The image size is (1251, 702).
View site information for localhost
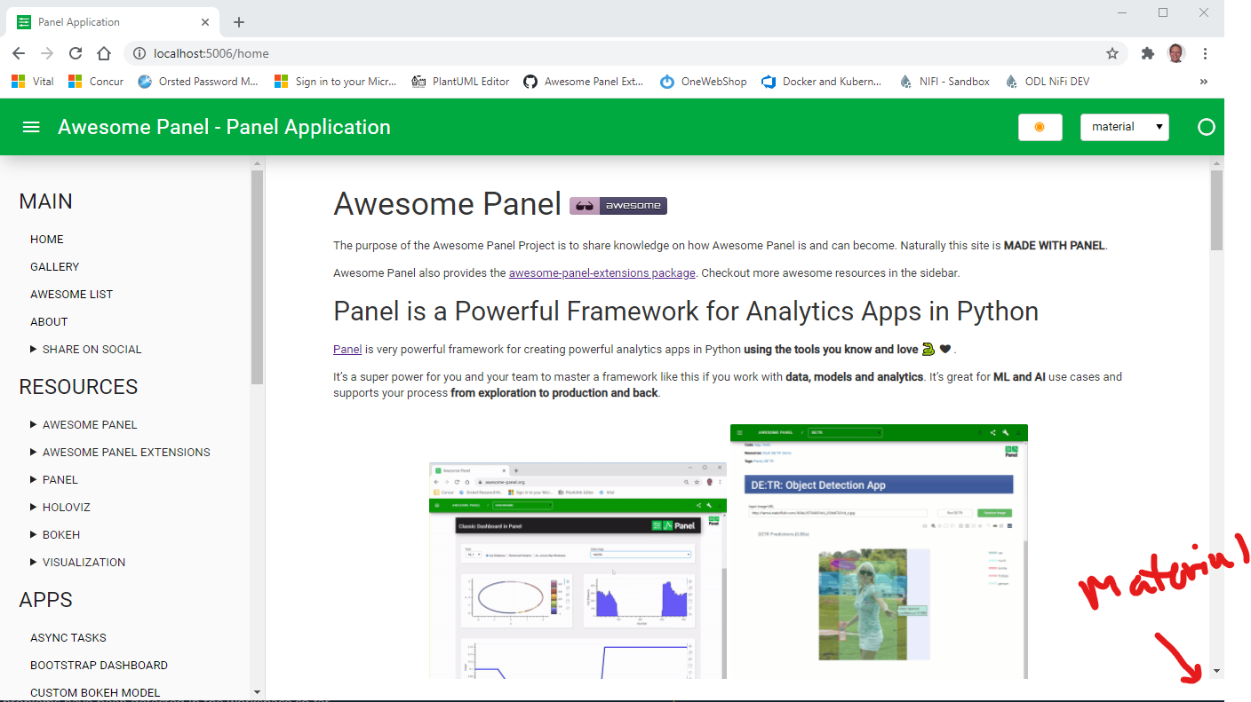coord(139,53)
